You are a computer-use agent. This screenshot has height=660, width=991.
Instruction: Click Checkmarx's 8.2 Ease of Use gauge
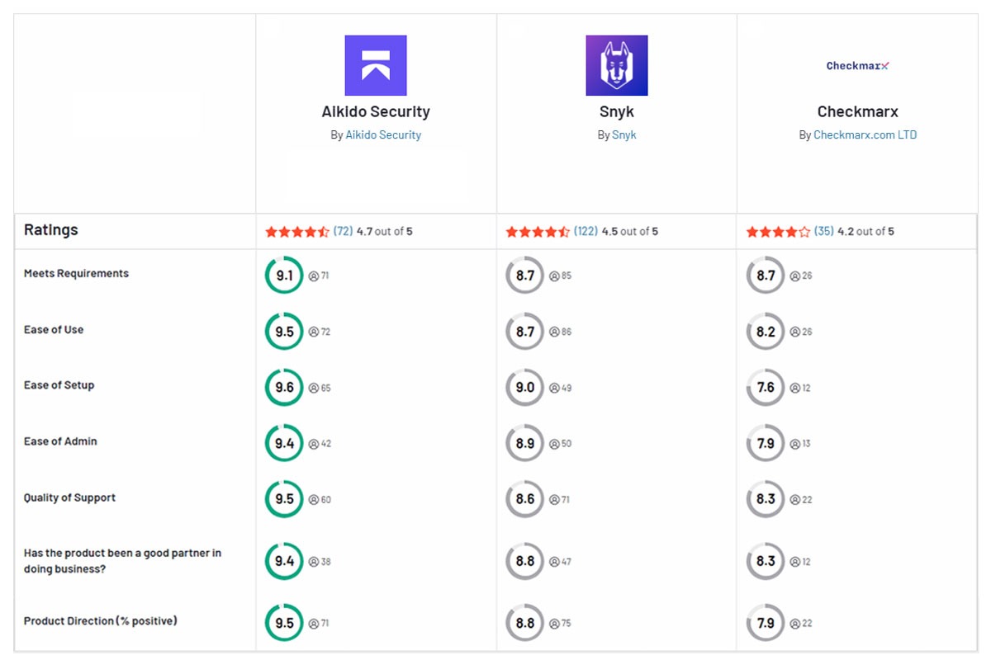pos(766,332)
